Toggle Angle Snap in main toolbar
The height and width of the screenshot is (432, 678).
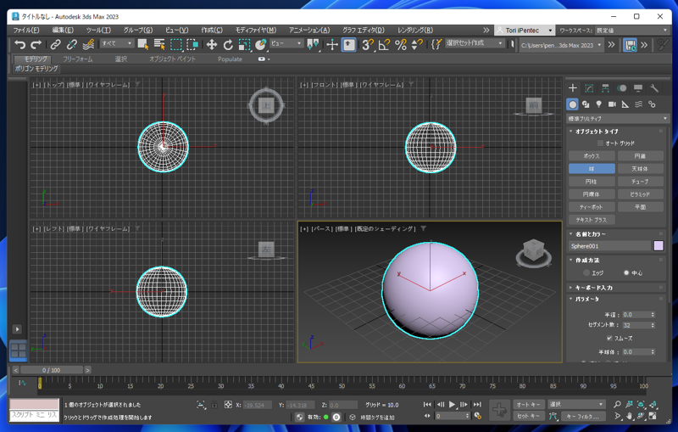coord(384,44)
